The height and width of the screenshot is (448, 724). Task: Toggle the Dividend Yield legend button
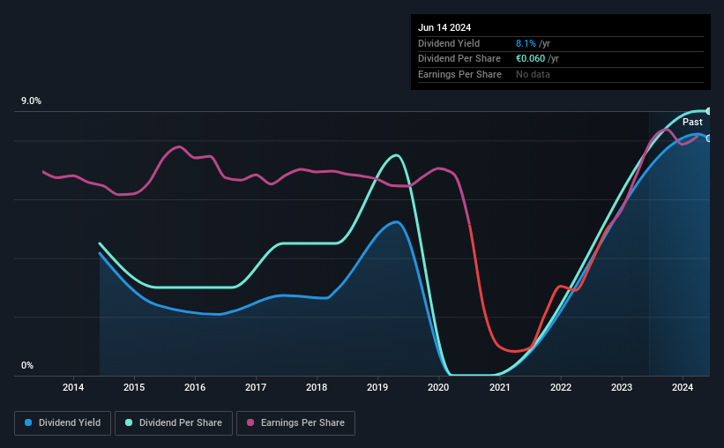(63, 423)
